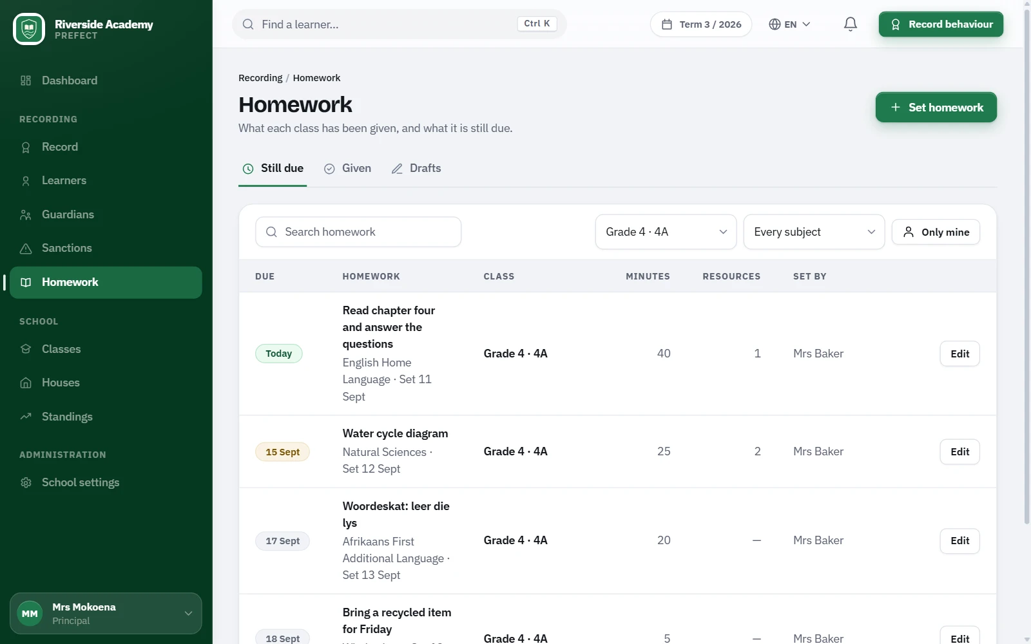
Task: Open Water cycle diagram homework
Action: [x=395, y=433]
